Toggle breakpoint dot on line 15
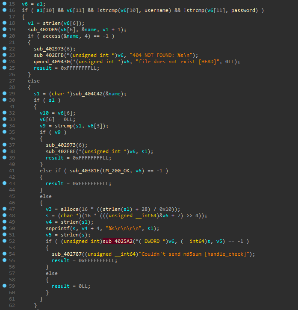The image size is (298, 310). (x=4, y=3)
